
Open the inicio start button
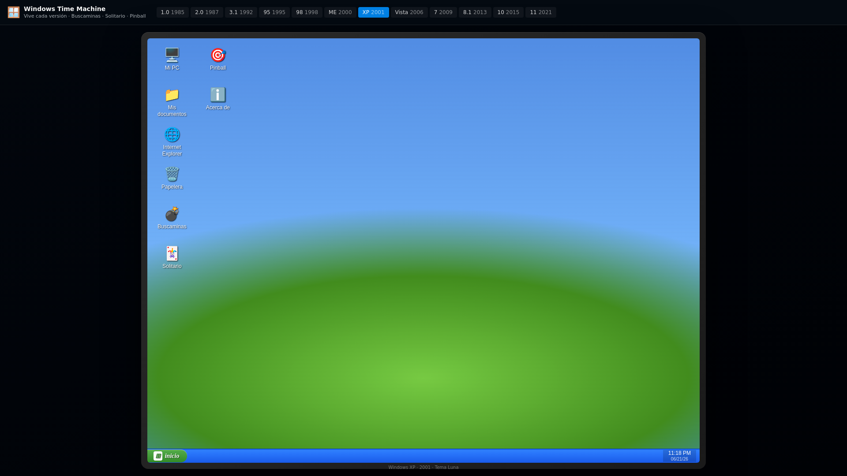point(167,456)
